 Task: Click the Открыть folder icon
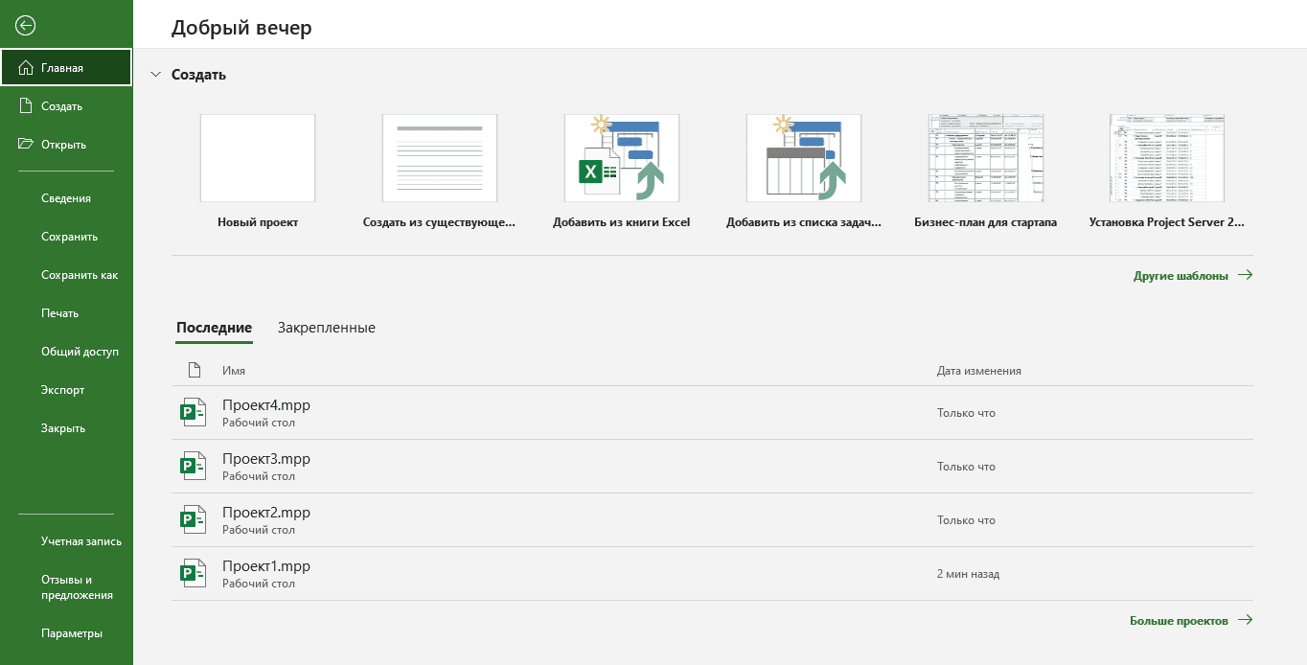(26, 145)
